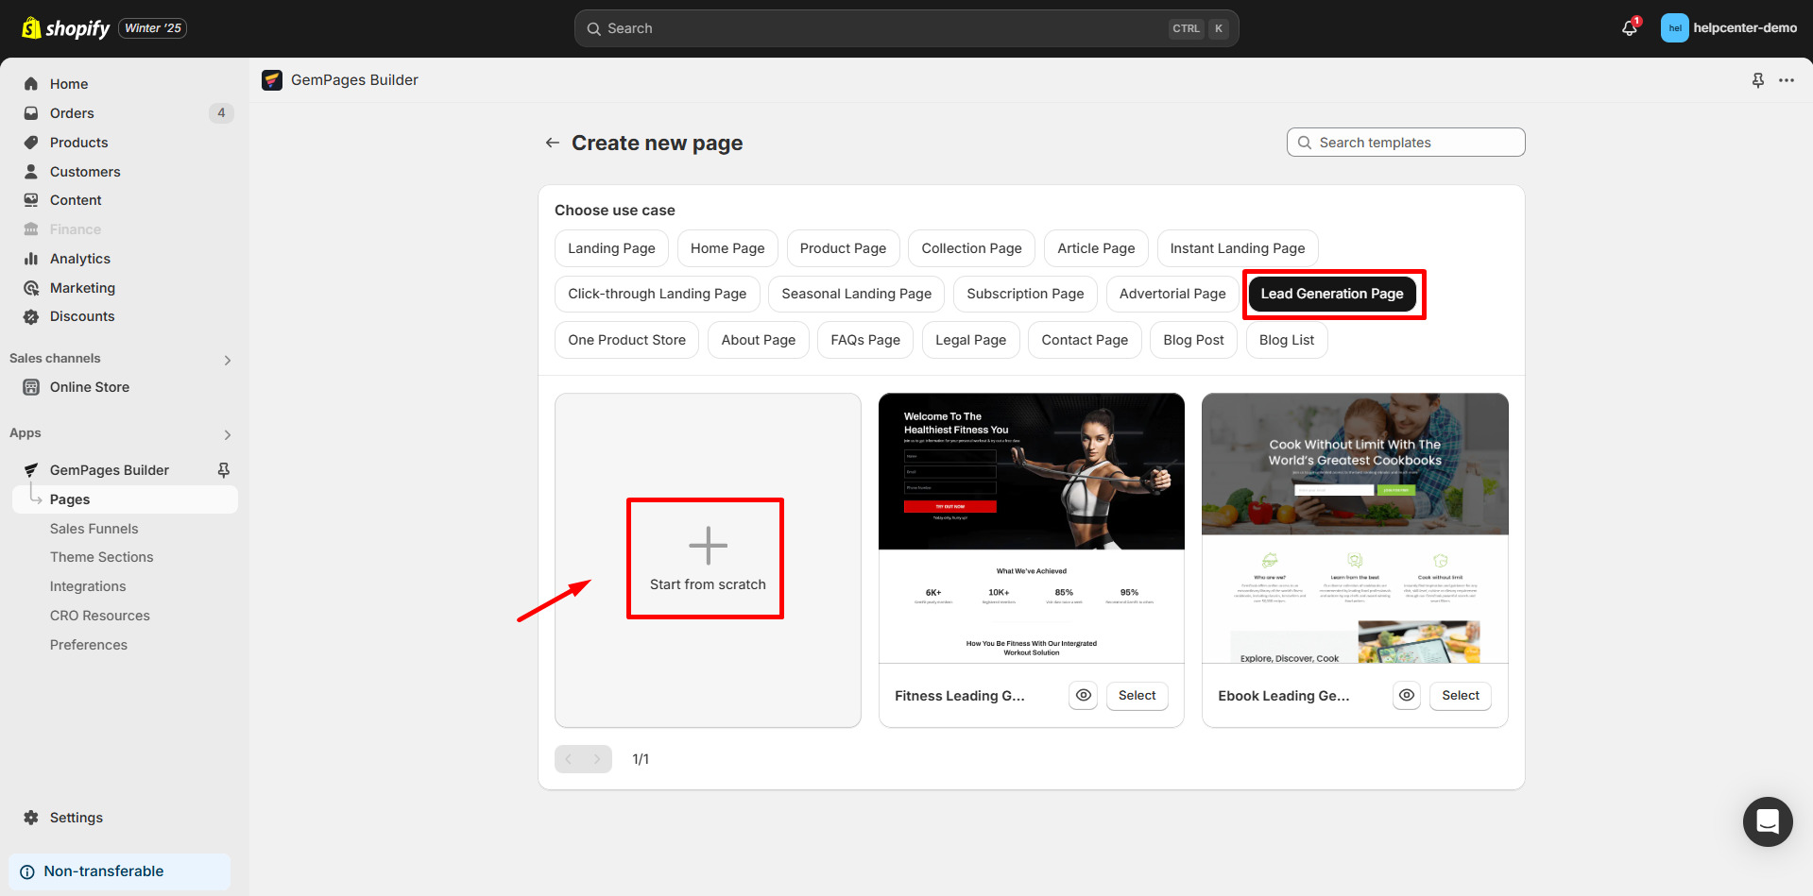
Task: Pin the GemPages Builder app at top right
Action: [x=1757, y=80]
